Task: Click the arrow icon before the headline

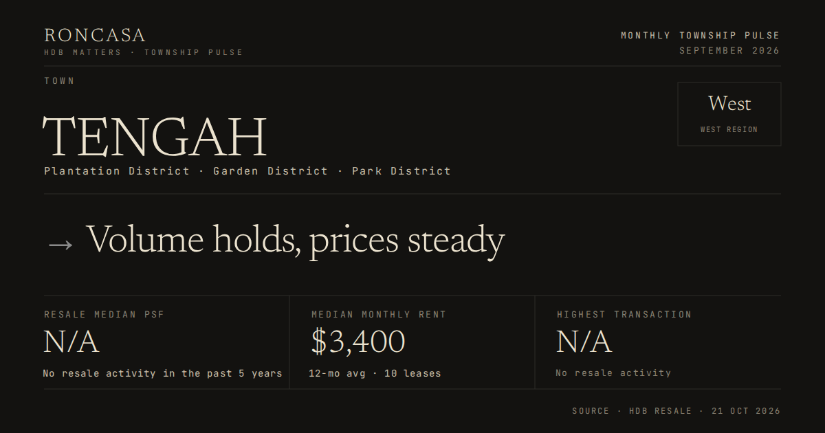Action: coord(60,243)
